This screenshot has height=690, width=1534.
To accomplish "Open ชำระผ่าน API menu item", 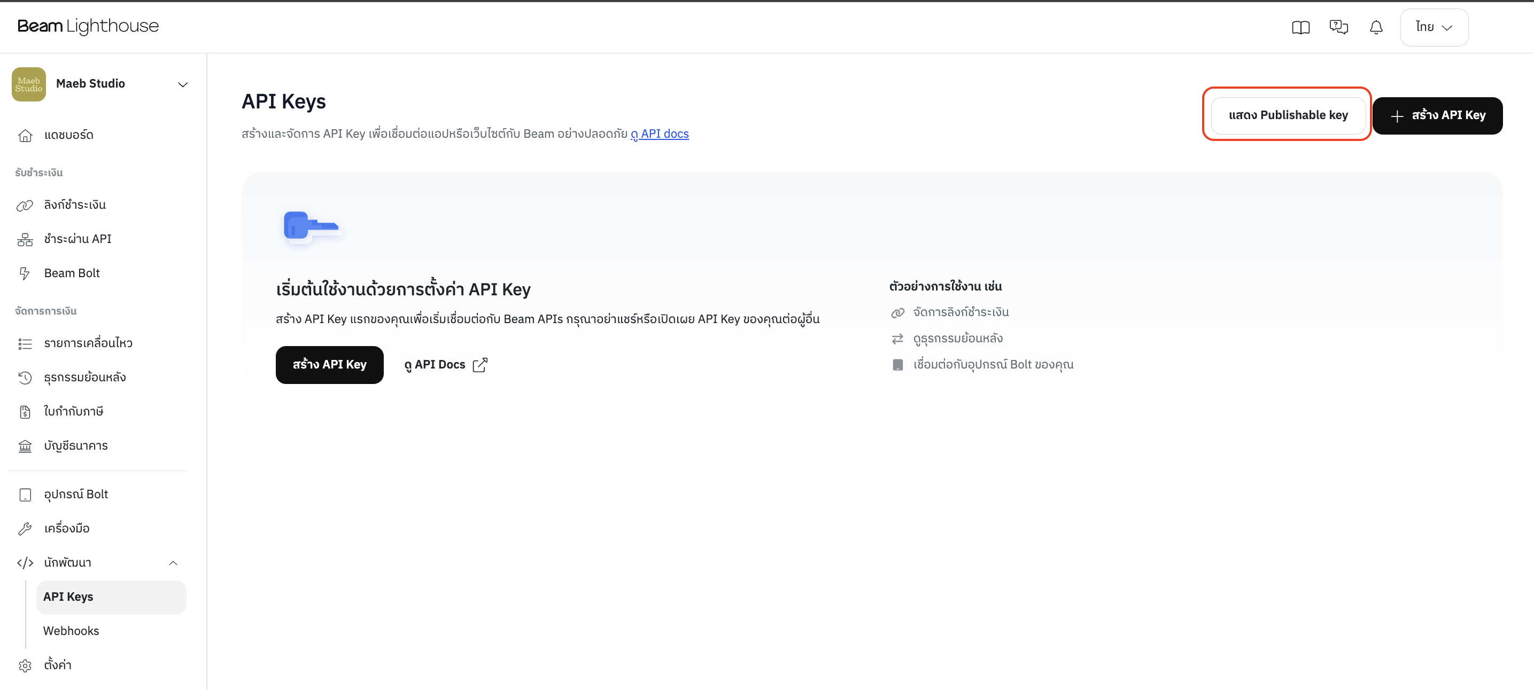I will tap(78, 239).
